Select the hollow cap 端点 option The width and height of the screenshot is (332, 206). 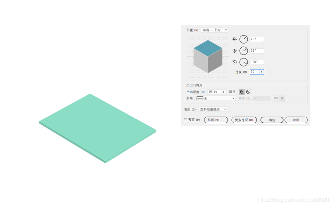click(x=247, y=92)
